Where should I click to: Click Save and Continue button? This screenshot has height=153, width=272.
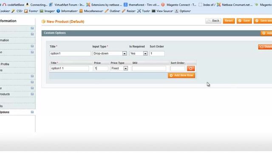263,21
